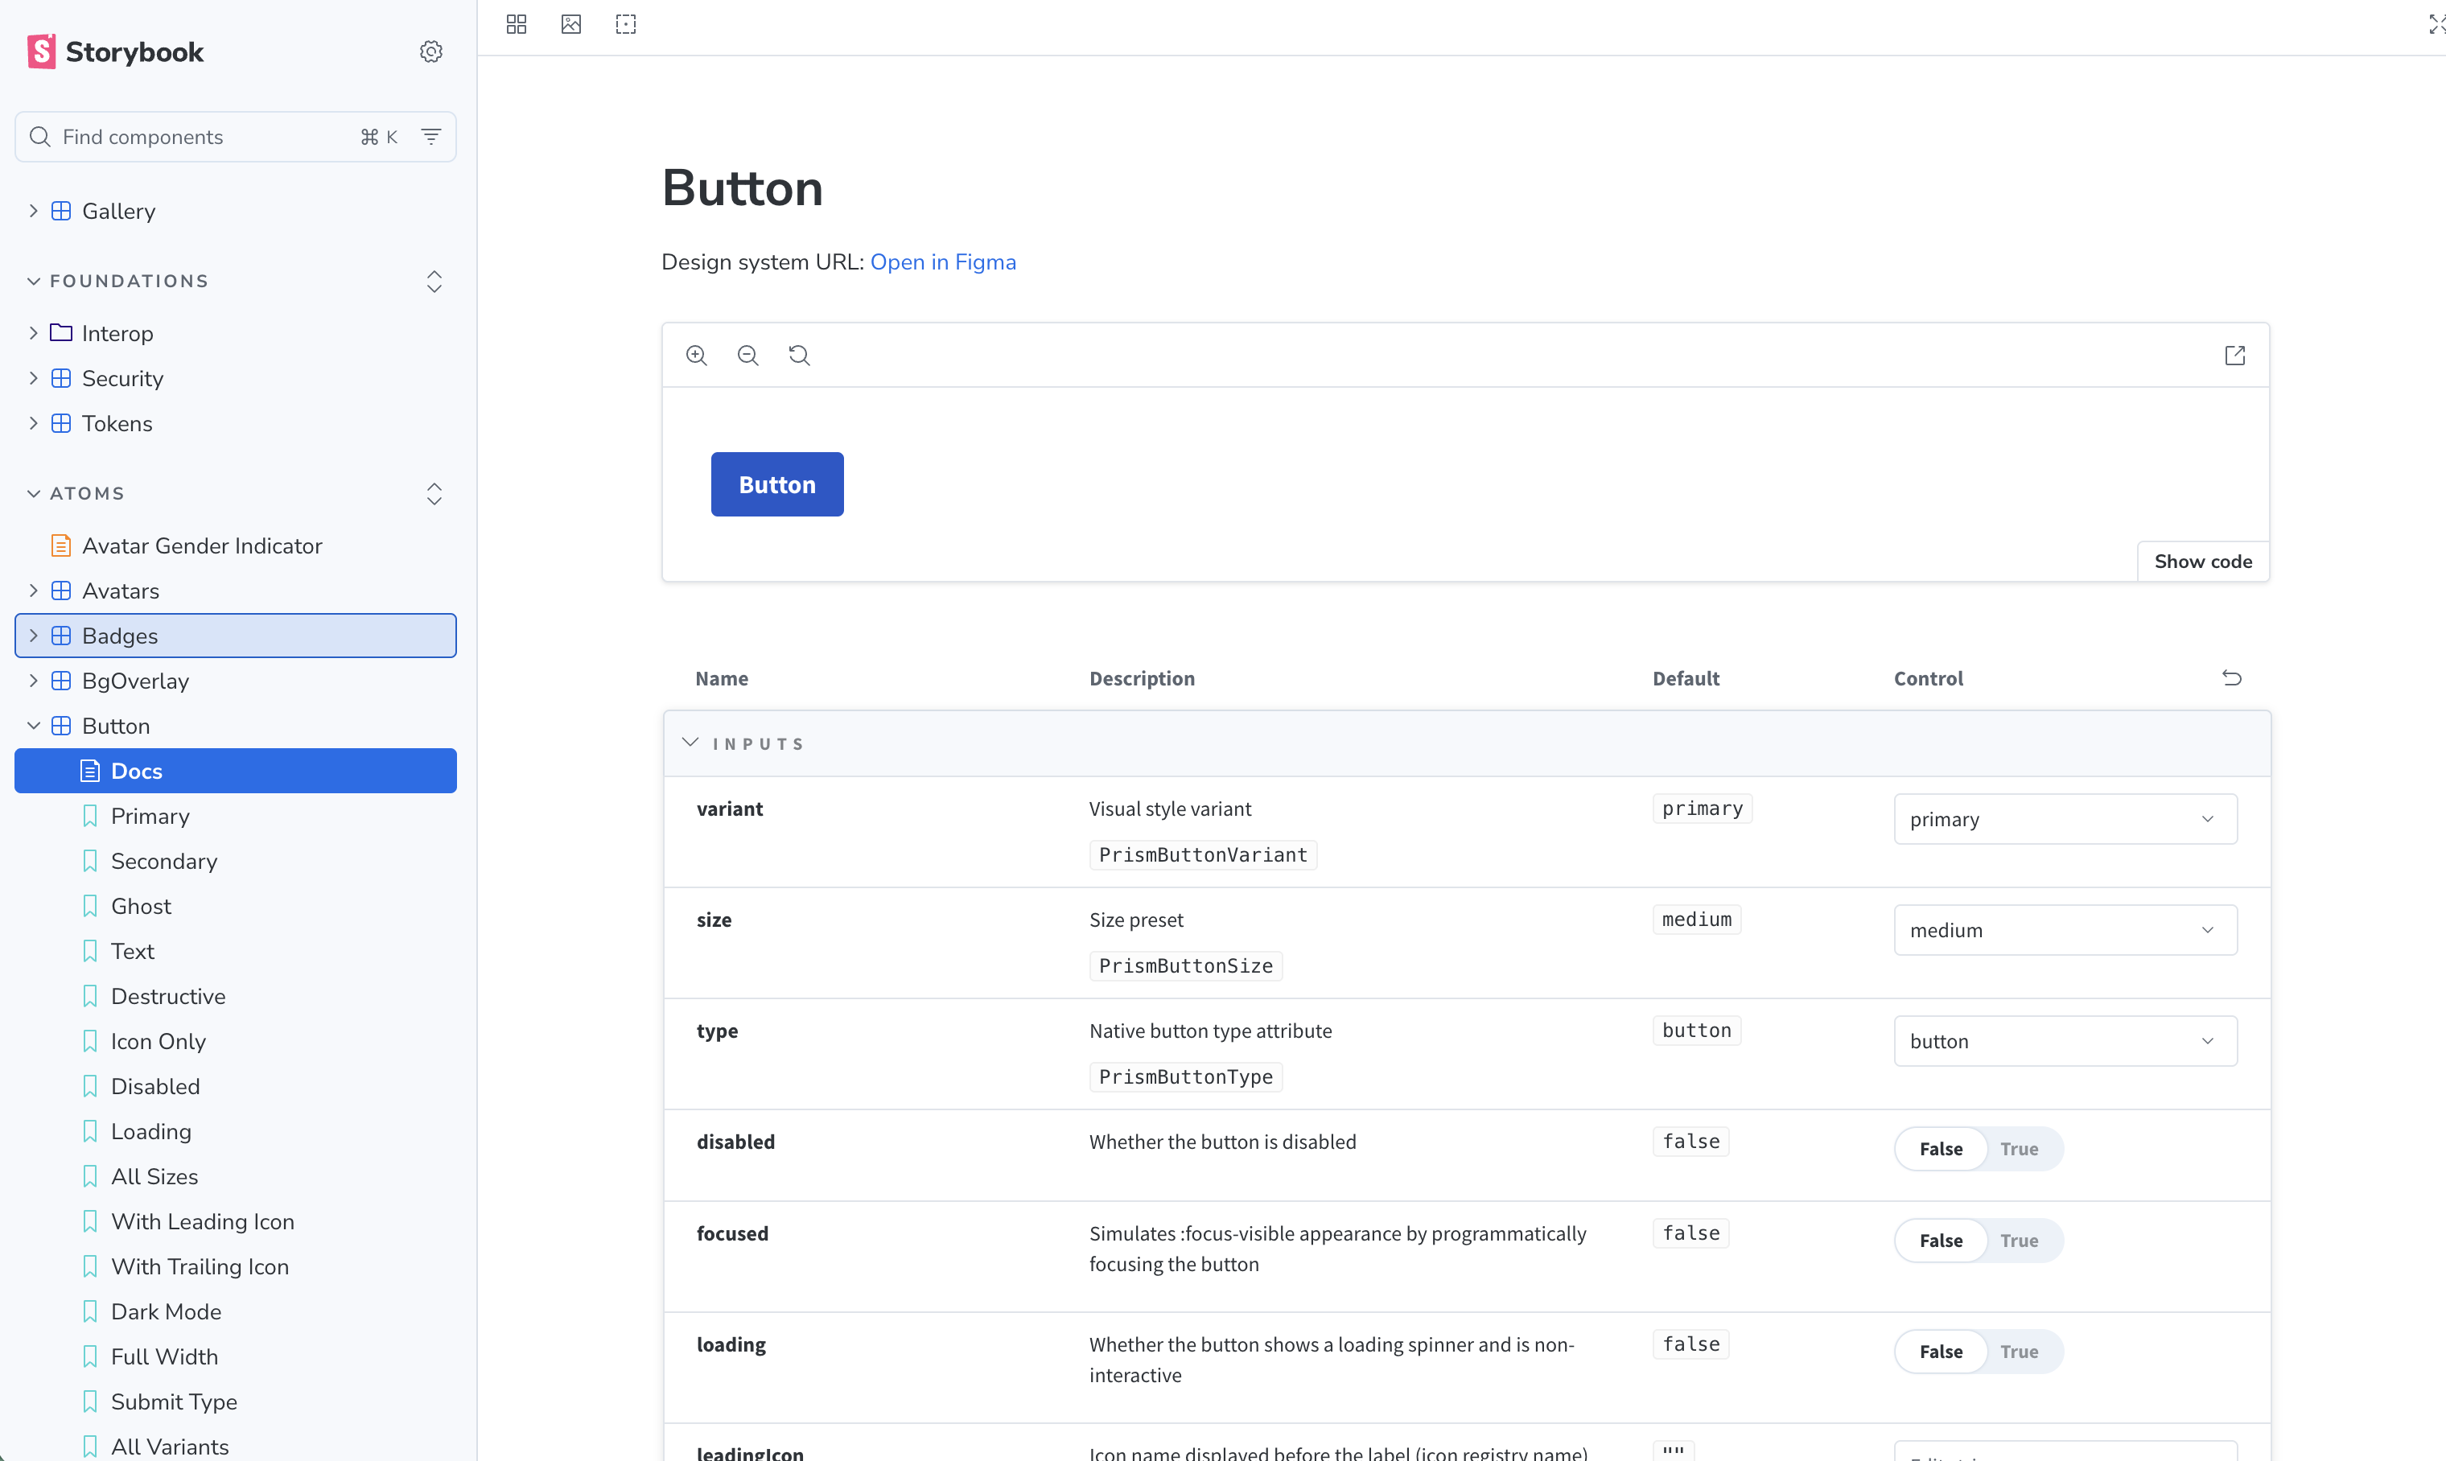Image resolution: width=2446 pixels, height=1461 pixels.
Task: Click the Storybook title text
Action: click(135, 52)
